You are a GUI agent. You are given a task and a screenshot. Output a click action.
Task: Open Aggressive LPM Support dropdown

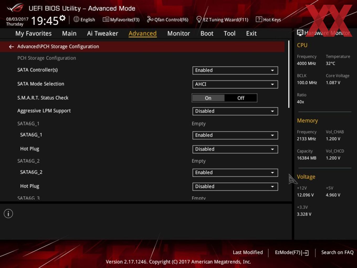click(x=235, y=111)
